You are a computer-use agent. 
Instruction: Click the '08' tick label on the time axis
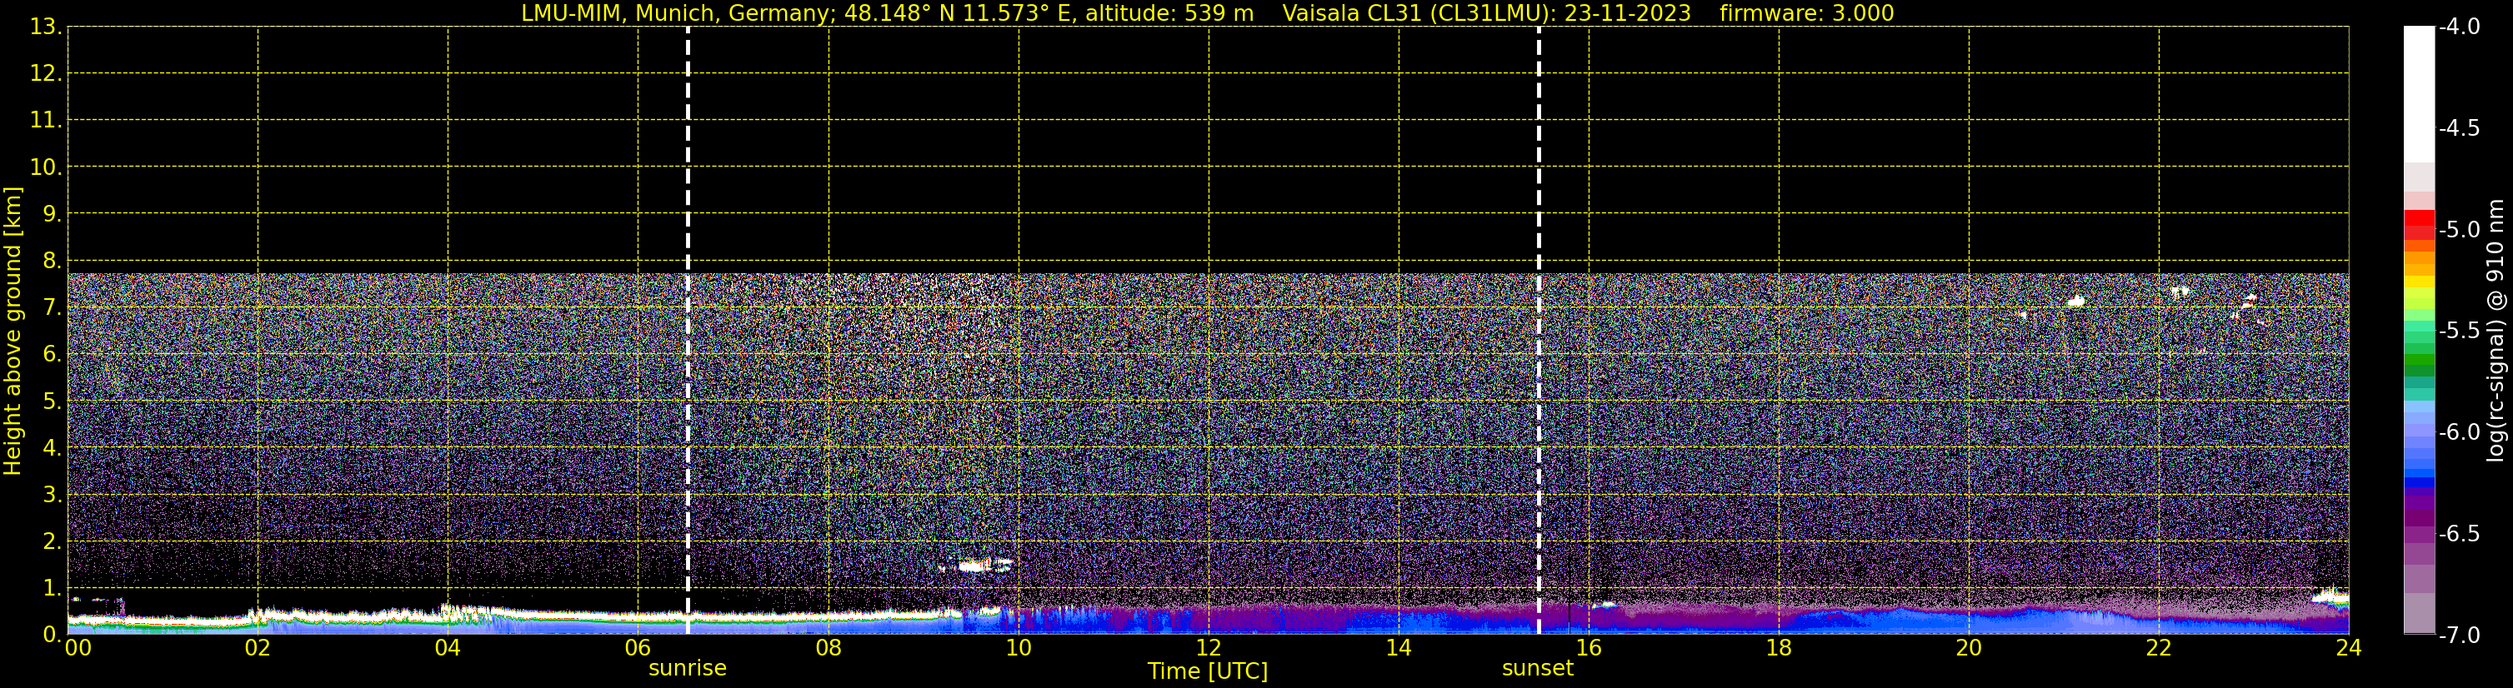(828, 648)
